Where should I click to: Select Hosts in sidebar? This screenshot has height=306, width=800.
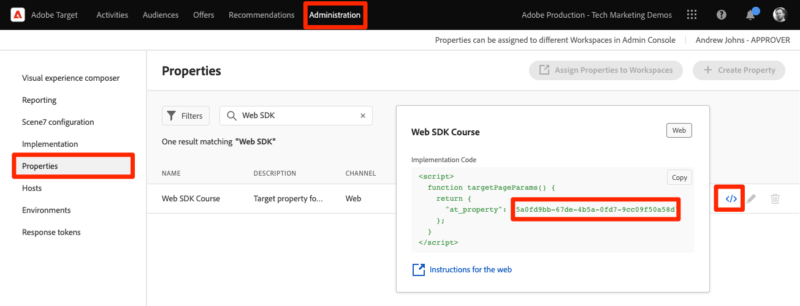click(x=32, y=188)
